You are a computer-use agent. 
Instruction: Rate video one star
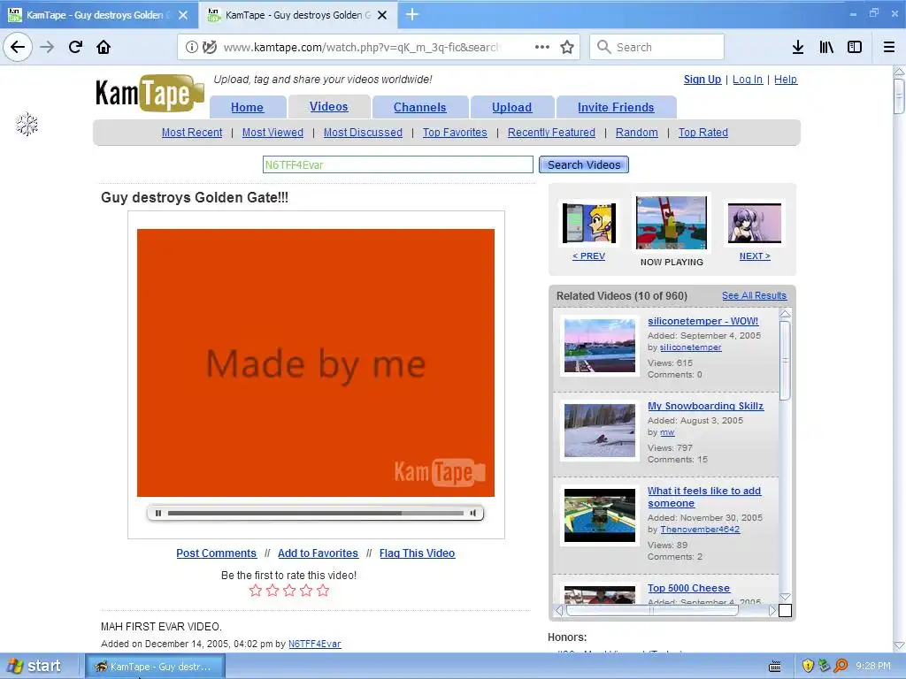tap(256, 590)
